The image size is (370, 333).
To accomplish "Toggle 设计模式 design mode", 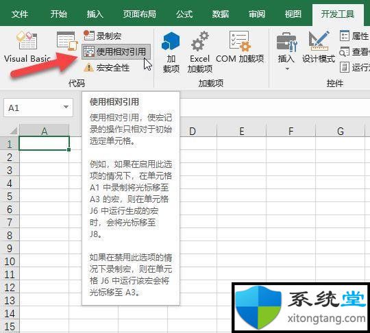I will click(x=319, y=47).
